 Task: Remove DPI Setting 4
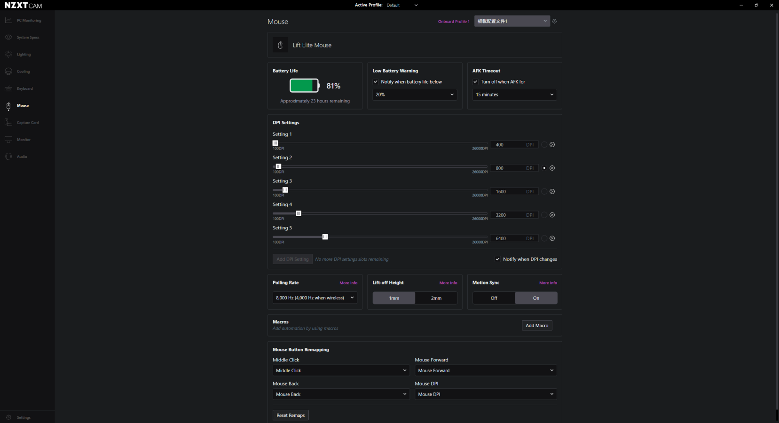coord(552,215)
